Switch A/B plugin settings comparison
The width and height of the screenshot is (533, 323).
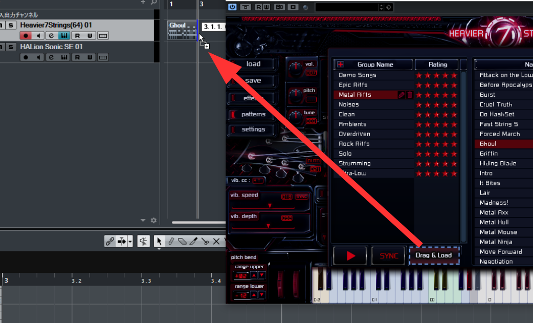(279, 7)
